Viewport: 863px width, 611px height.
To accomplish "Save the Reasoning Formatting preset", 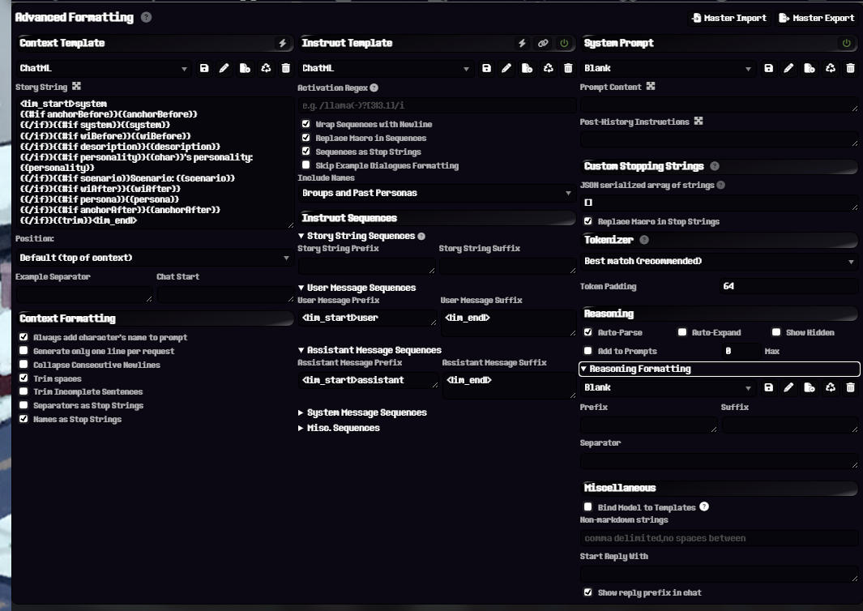I will [x=769, y=387].
